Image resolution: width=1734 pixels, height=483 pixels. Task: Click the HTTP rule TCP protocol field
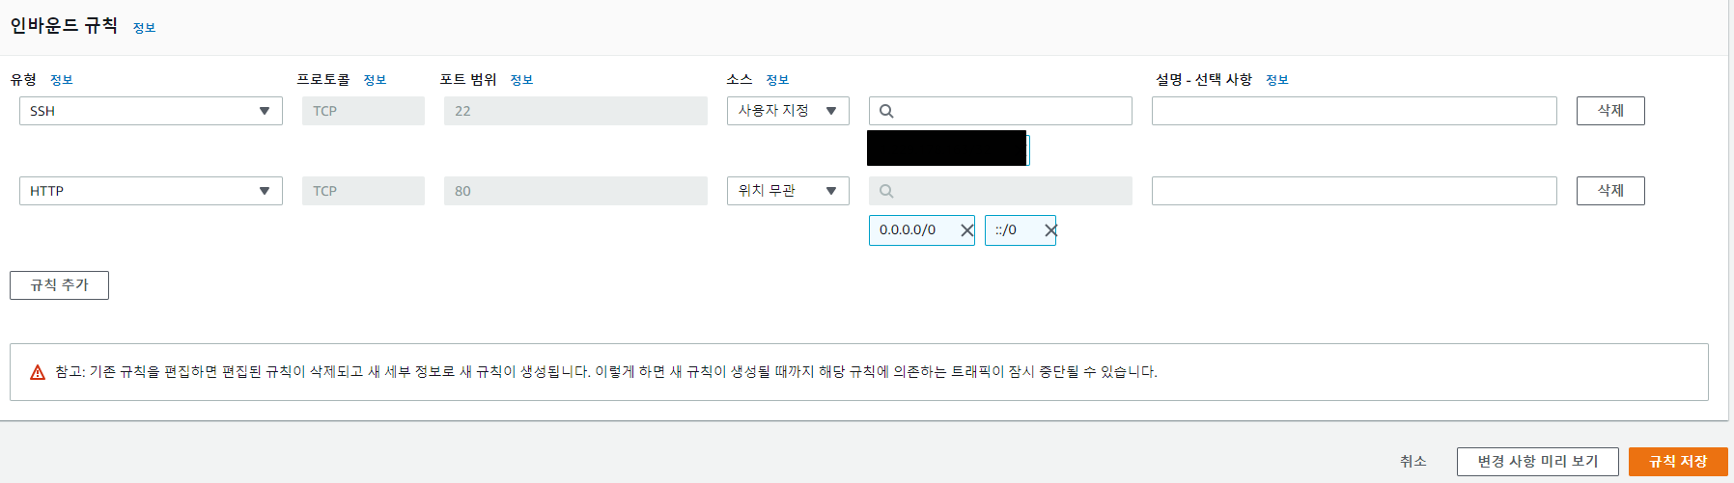click(x=363, y=191)
